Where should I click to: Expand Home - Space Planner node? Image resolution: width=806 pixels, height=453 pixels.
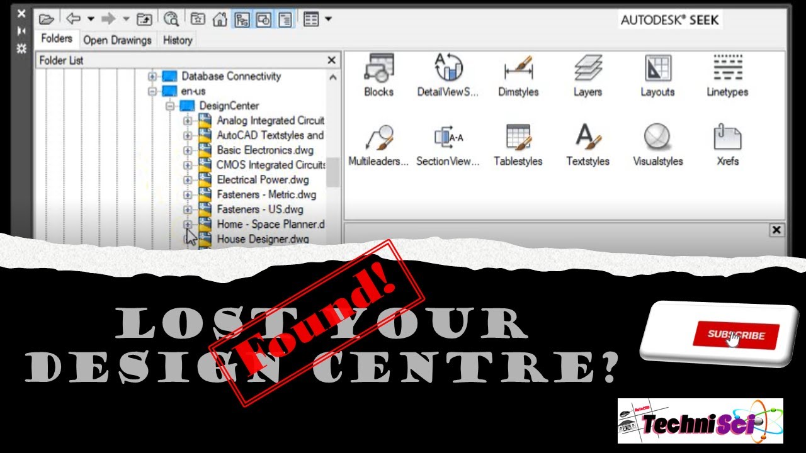pos(188,224)
